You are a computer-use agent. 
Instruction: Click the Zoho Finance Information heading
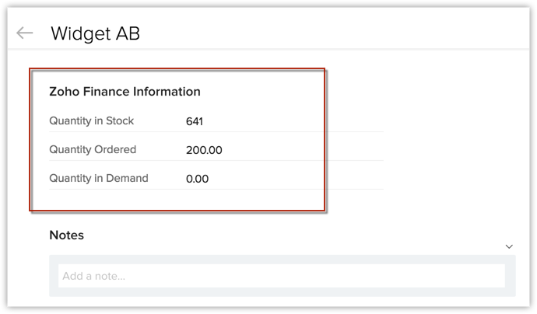click(x=125, y=92)
